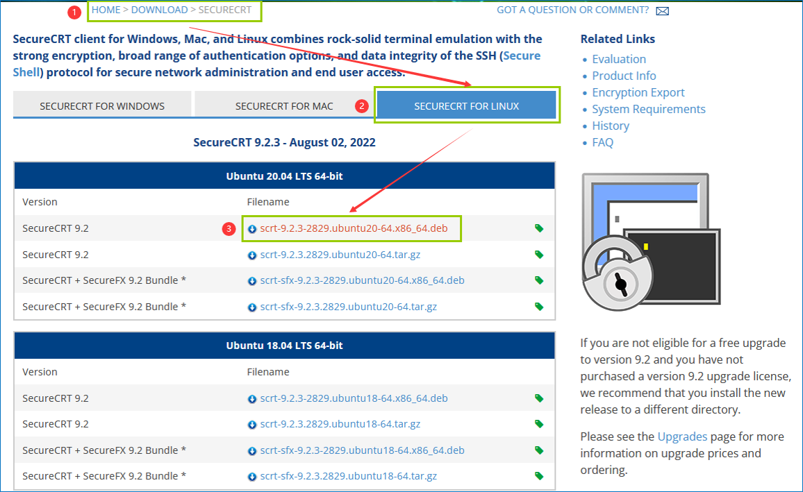Download scrt-sfx-9.2.3.2829.ubuntu20-64.tar.gz bundle link

click(x=348, y=306)
